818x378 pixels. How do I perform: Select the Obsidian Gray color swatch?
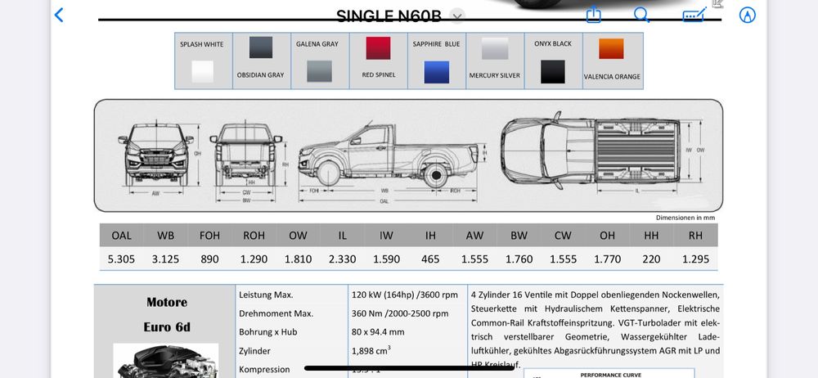click(x=261, y=47)
